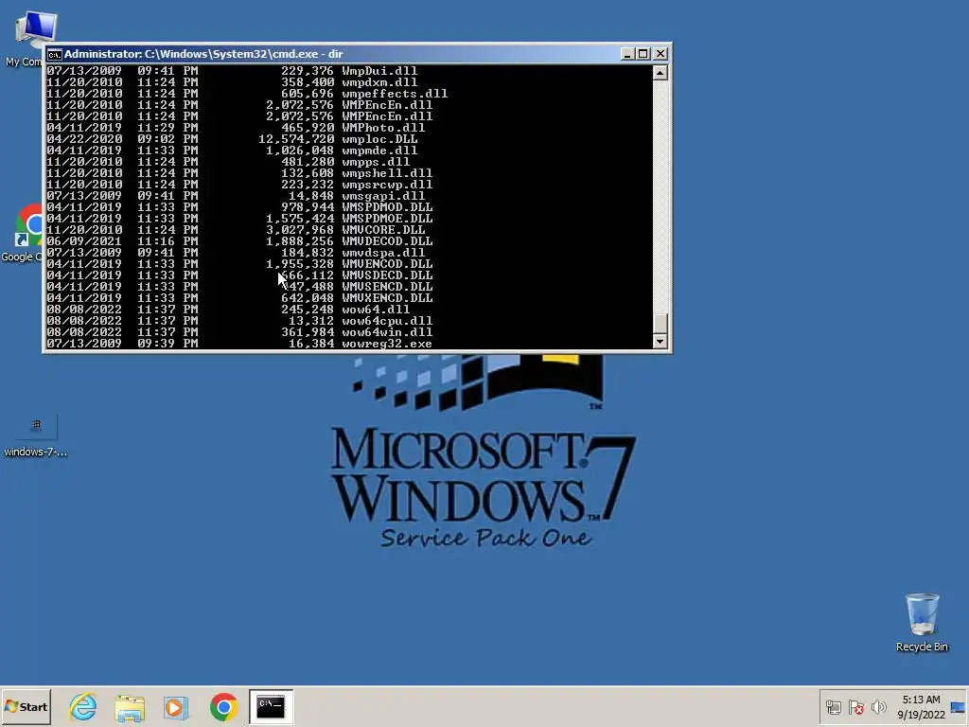Click the wmpeffects.dll entry
969x727 pixels.
(x=395, y=94)
